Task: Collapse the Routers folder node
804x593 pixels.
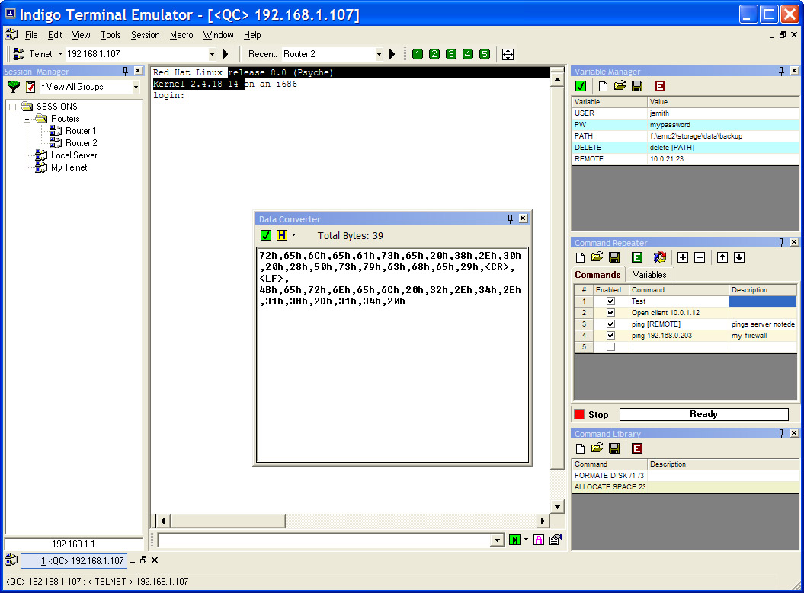Action: 27,119
